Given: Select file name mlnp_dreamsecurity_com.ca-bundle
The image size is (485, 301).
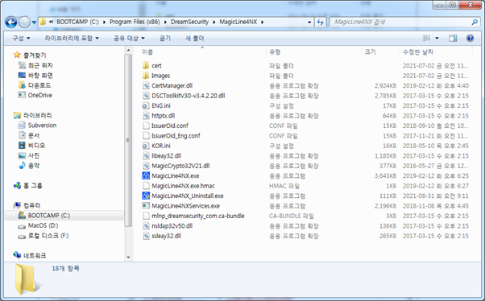Looking at the screenshot, I should pos(198,216).
